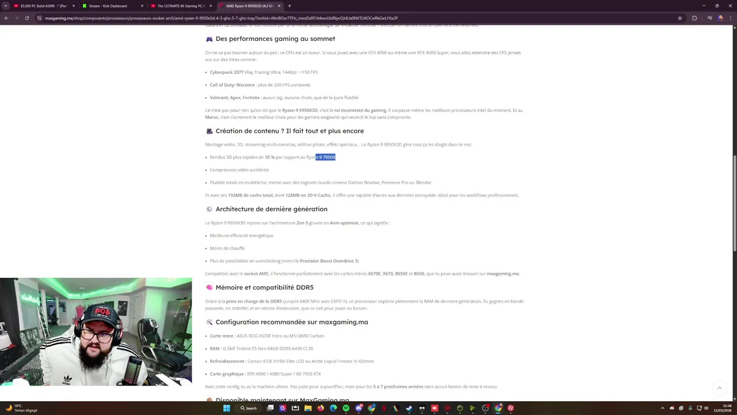Click 'Compression vidéo accélérée' bullet
The width and height of the screenshot is (737, 415).
[x=239, y=170]
